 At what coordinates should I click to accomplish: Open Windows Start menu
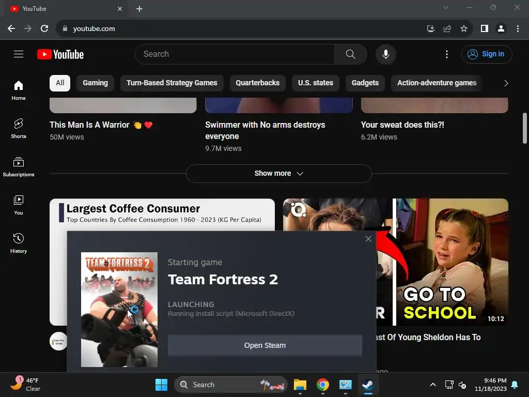pyautogui.click(x=161, y=385)
